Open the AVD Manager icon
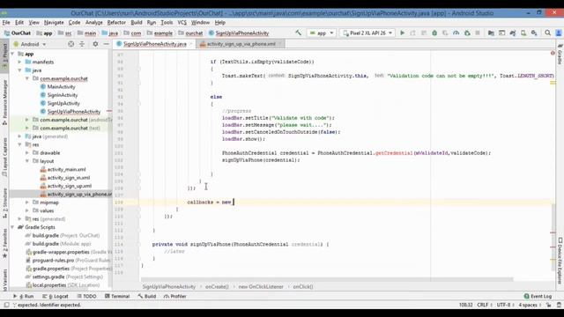Viewport: 564px width, 317px height. point(523,33)
